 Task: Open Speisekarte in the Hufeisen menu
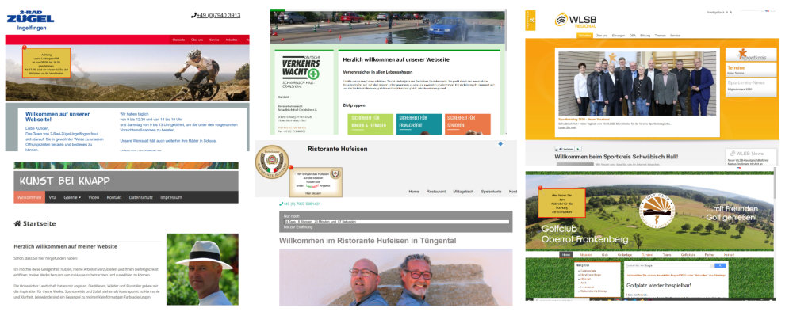(x=492, y=192)
